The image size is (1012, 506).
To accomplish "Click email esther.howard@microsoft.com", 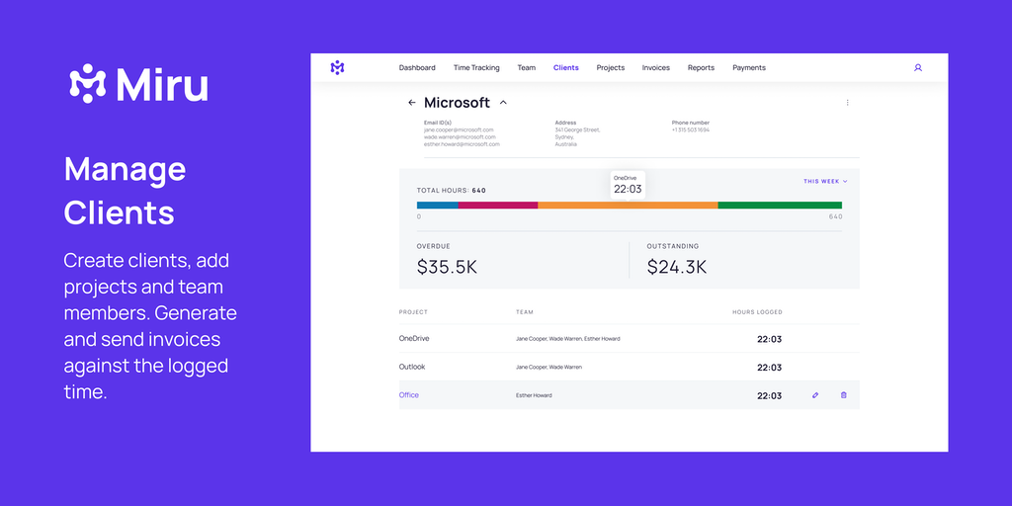I will [462, 144].
